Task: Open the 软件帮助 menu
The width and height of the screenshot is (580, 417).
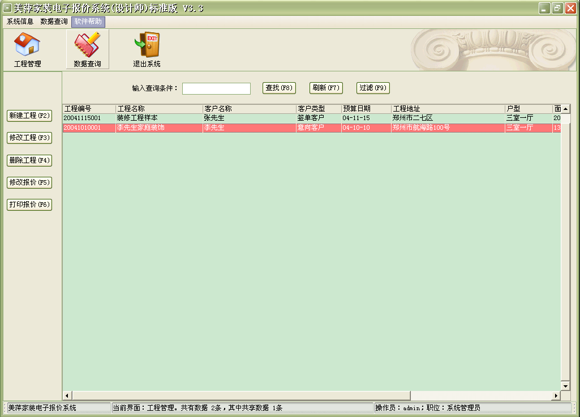Action: pyautogui.click(x=88, y=22)
